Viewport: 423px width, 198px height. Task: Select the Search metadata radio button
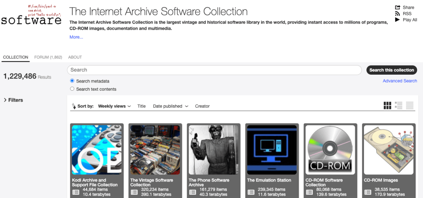tap(72, 81)
